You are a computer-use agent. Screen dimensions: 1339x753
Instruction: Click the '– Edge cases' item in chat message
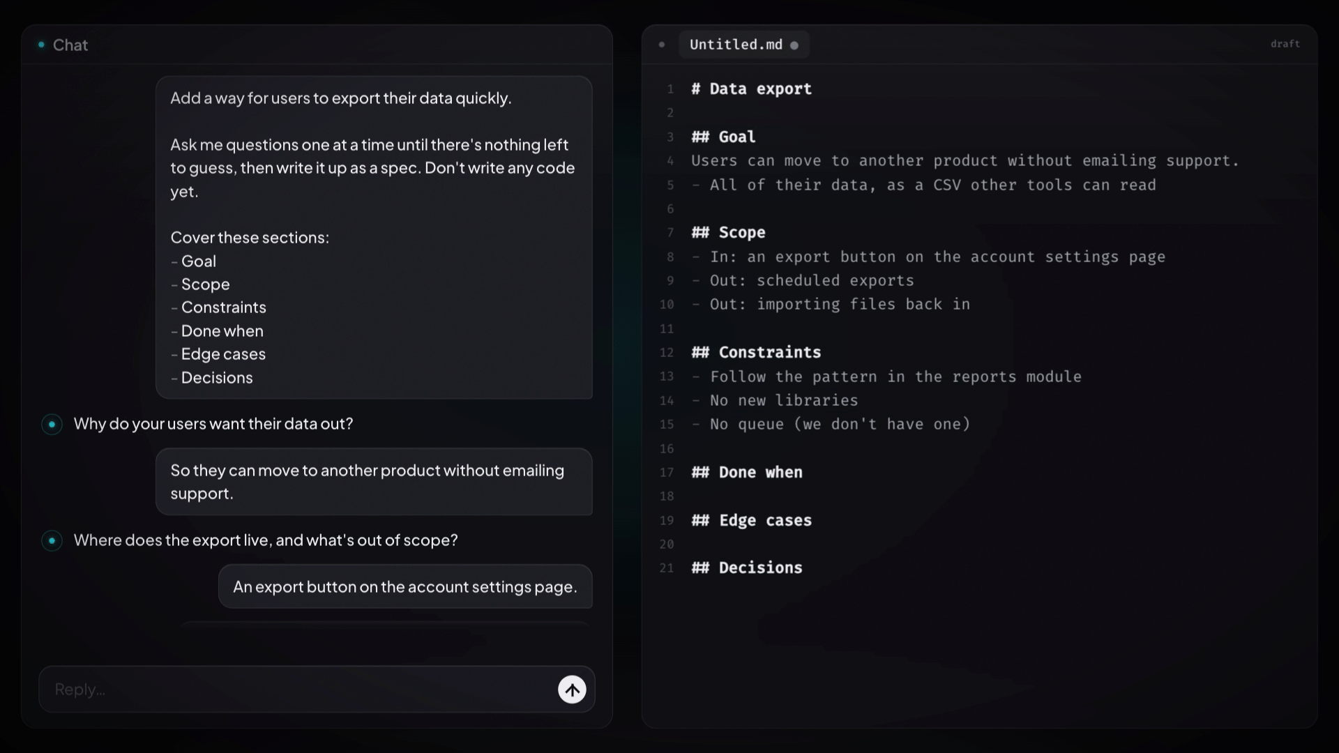218,354
